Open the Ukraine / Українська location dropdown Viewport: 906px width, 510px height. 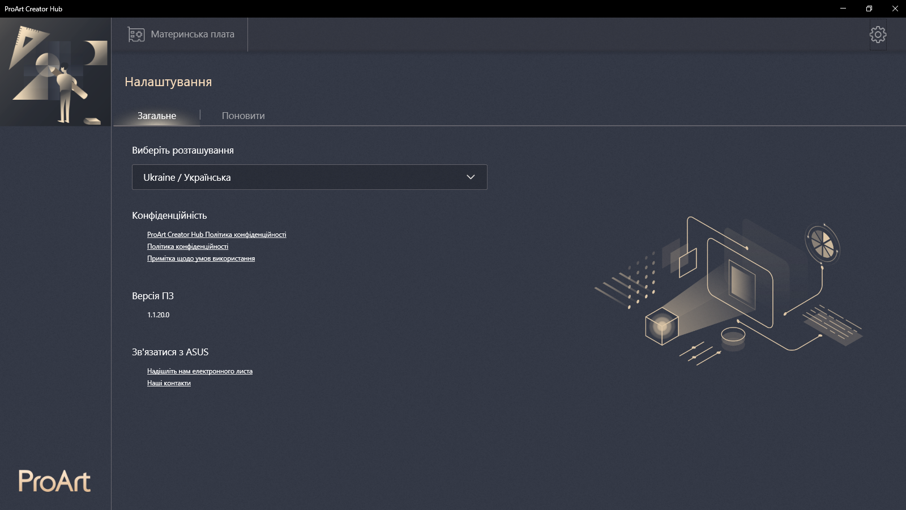[x=309, y=177]
